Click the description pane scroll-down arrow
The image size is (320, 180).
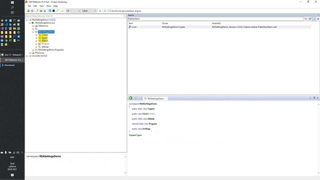[x=125, y=173]
